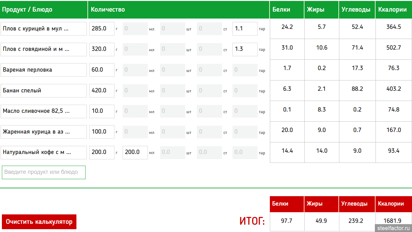Screen dimensions: 412x232
Task: Click the red Очистить калькулятор button
Action: tap(39, 222)
